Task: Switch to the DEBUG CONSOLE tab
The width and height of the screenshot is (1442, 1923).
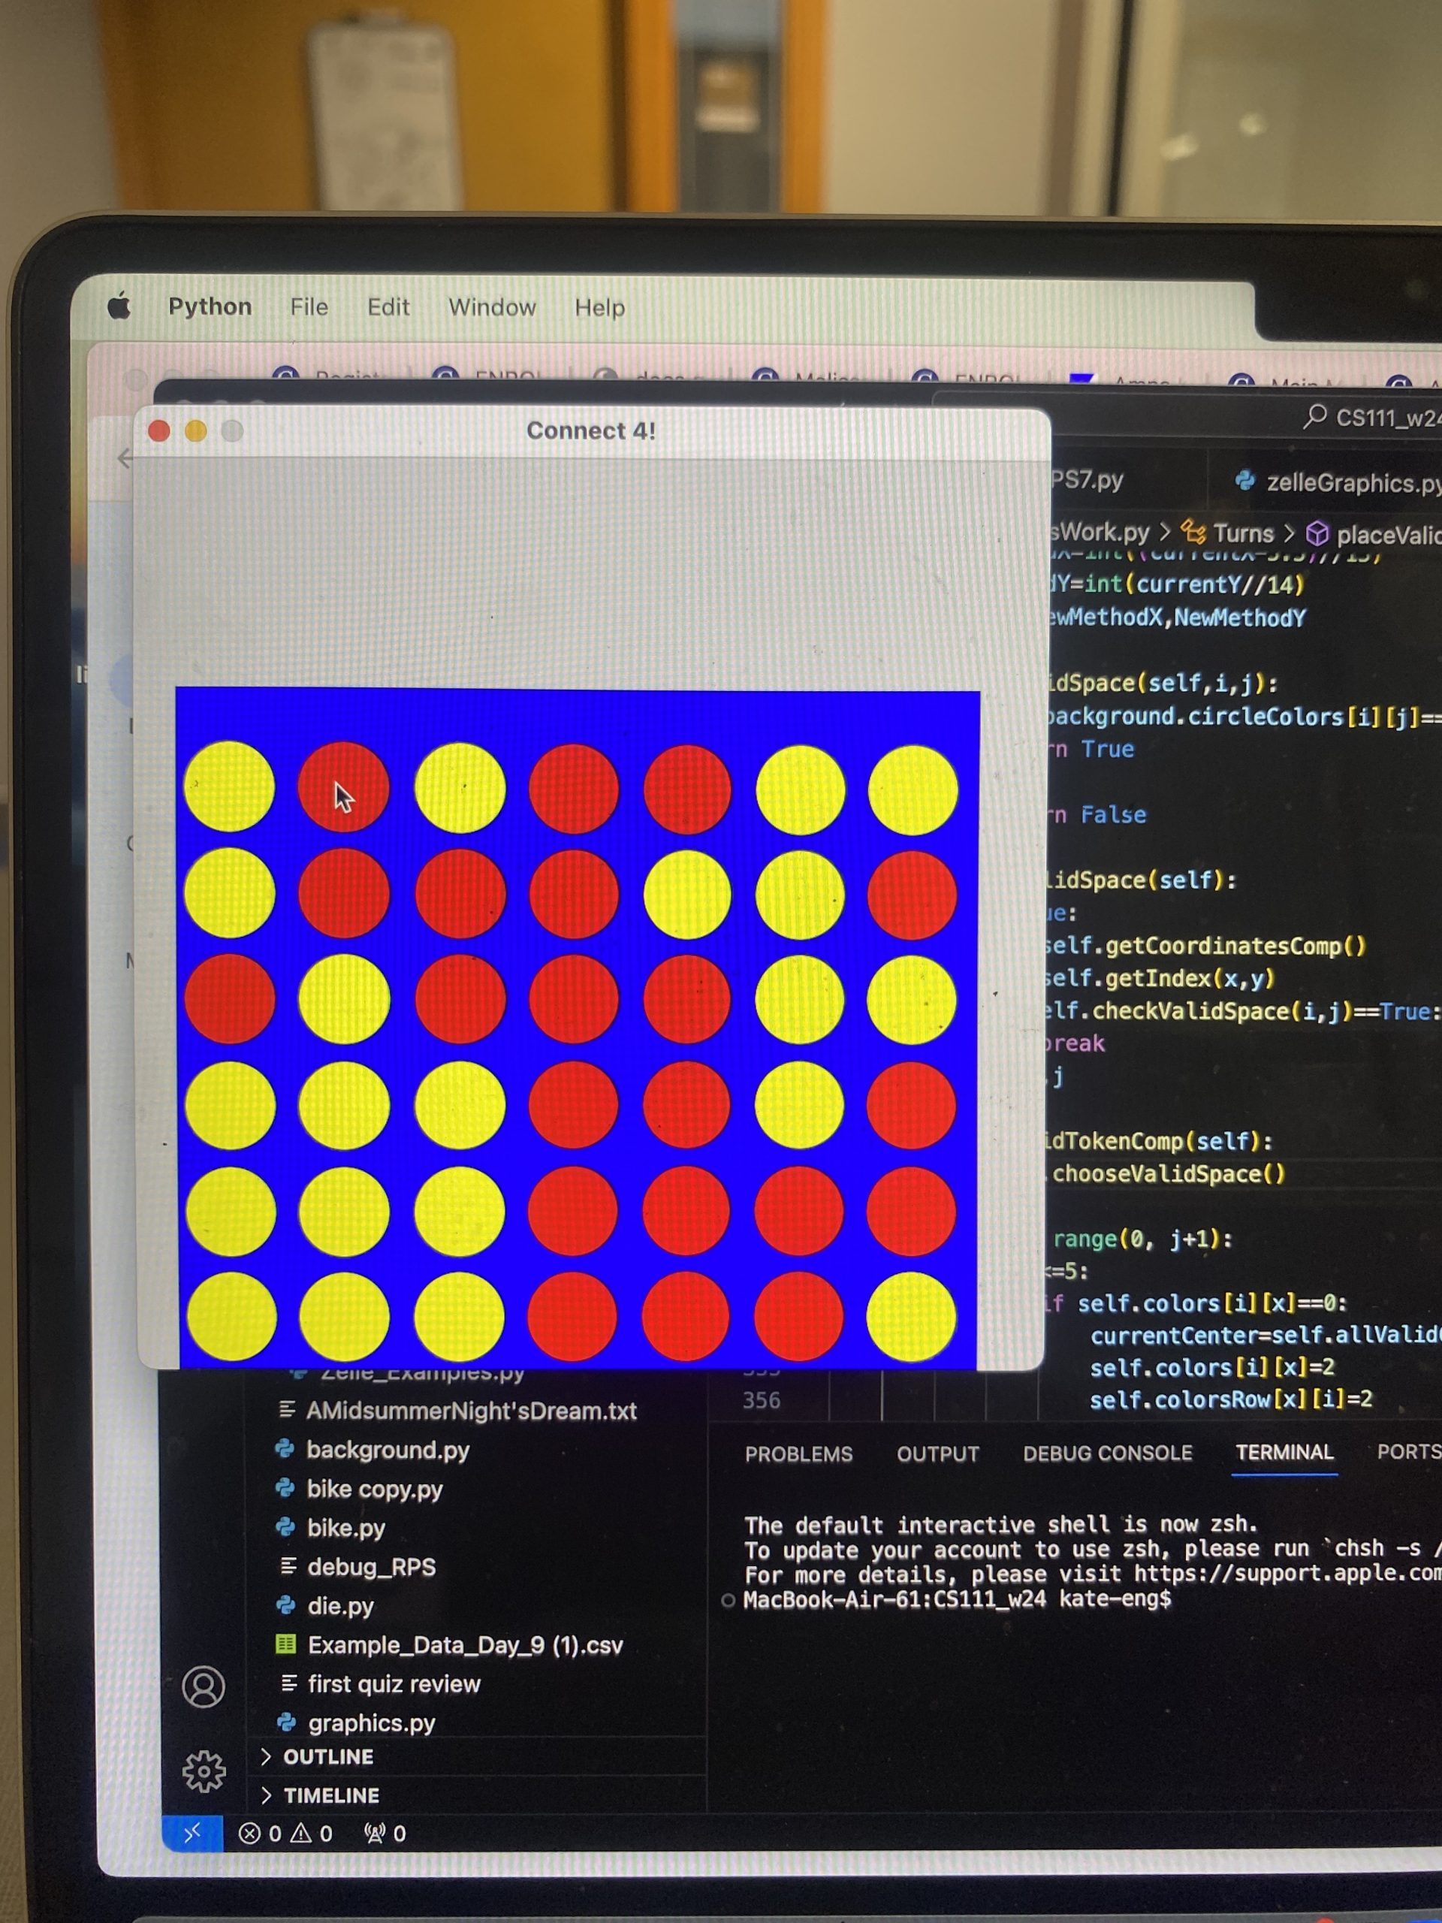Action: (x=1107, y=1453)
